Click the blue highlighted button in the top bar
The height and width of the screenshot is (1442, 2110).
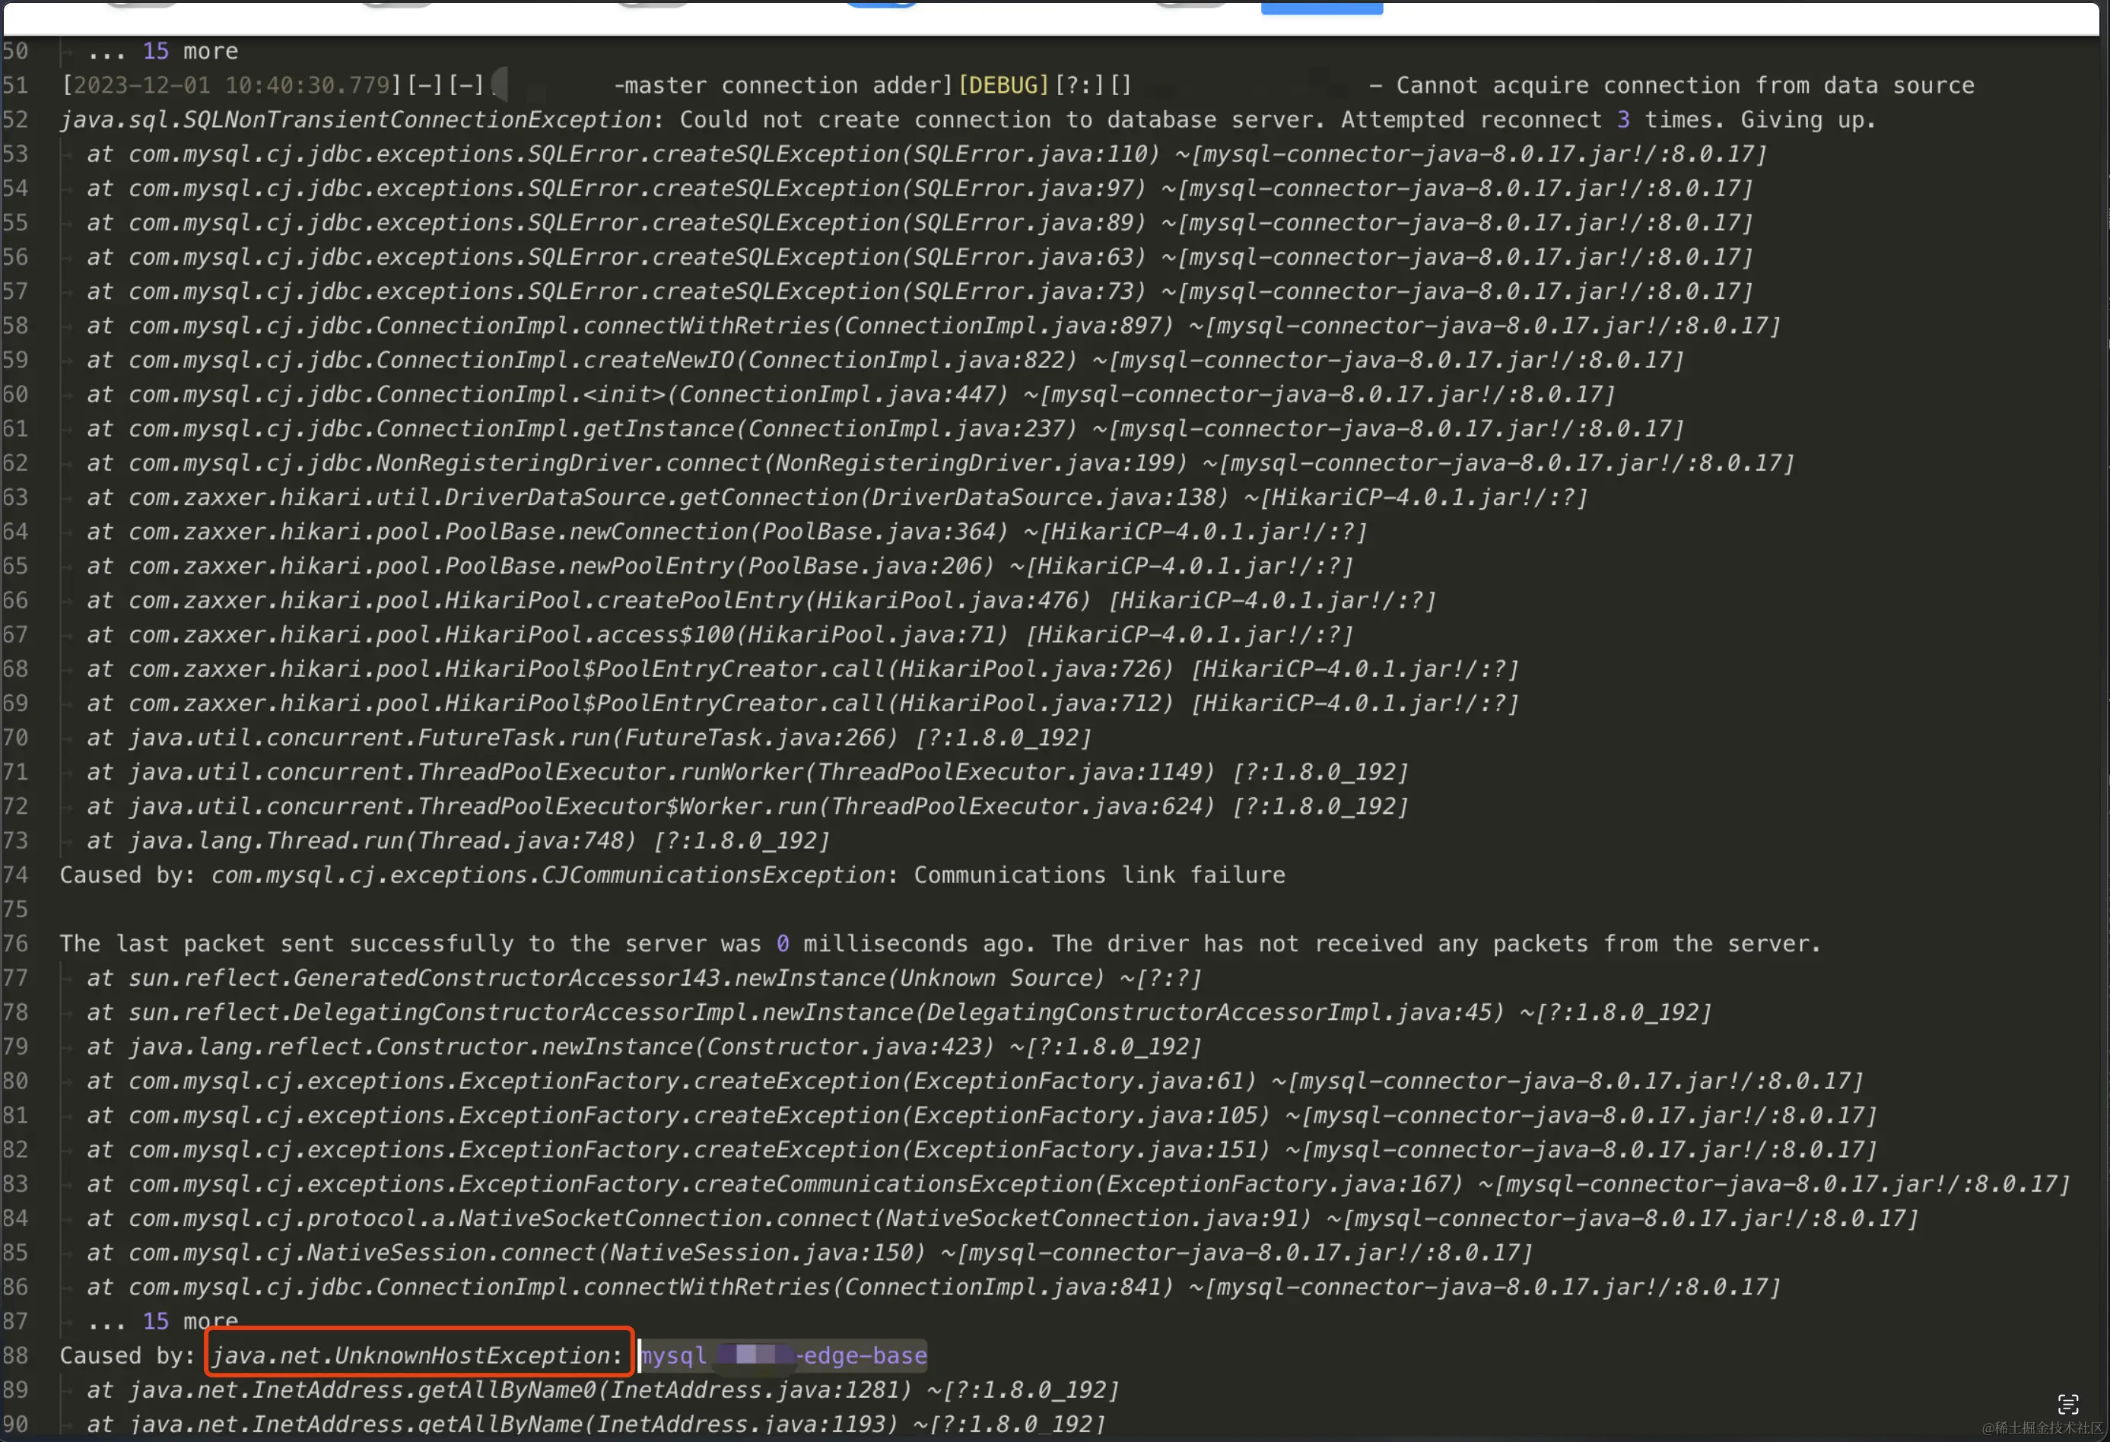click(1321, 8)
